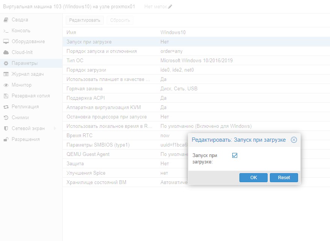Expand the Сетевой экран submenu arrow
The height and width of the screenshot is (241, 330).
click(55, 129)
